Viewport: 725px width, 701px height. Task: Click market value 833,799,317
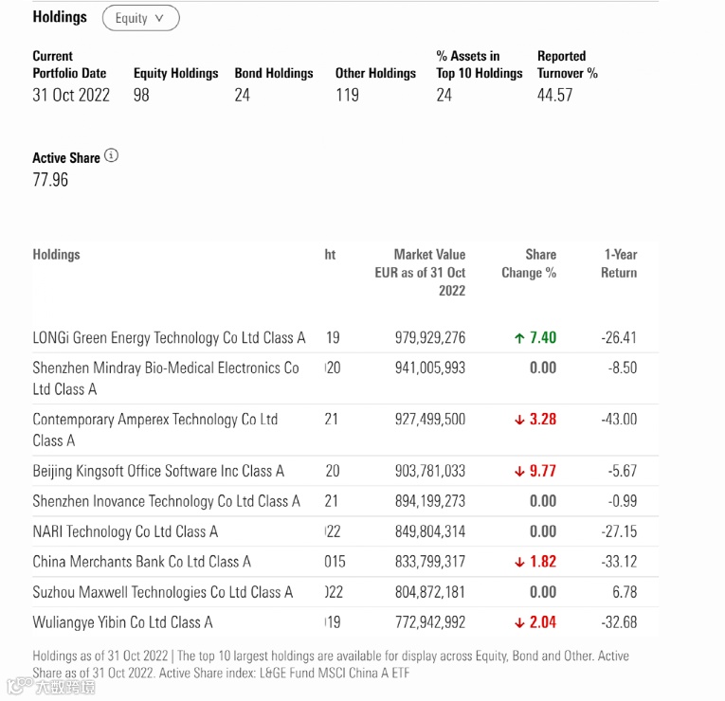tap(430, 562)
